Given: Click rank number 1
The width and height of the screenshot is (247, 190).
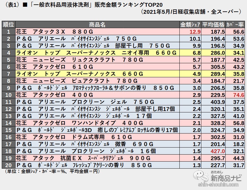Looking at the screenshot, I should click(x=8, y=32).
